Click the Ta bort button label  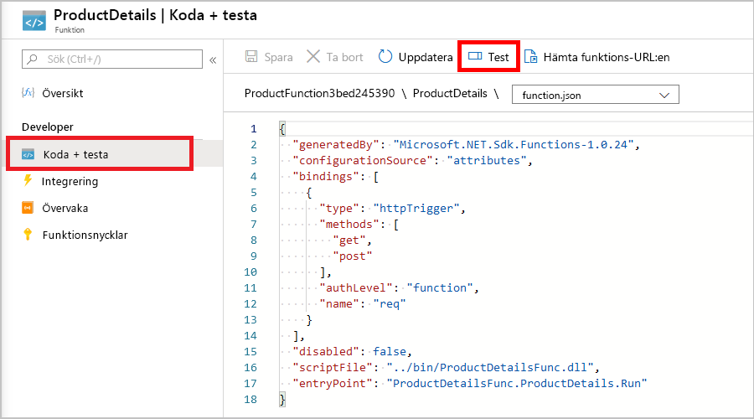tap(344, 57)
